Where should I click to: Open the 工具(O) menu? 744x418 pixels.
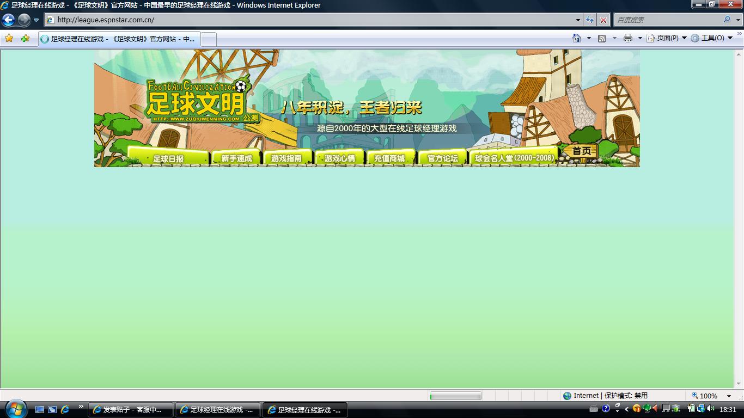pyautogui.click(x=712, y=38)
